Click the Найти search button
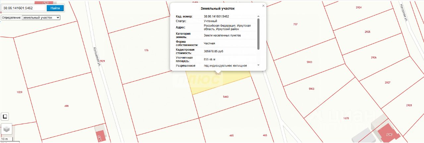This screenshot has width=424, height=143. coord(55,8)
